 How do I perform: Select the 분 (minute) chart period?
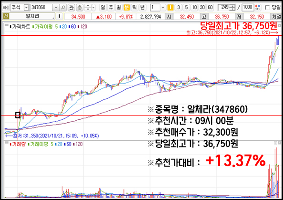(127, 8)
